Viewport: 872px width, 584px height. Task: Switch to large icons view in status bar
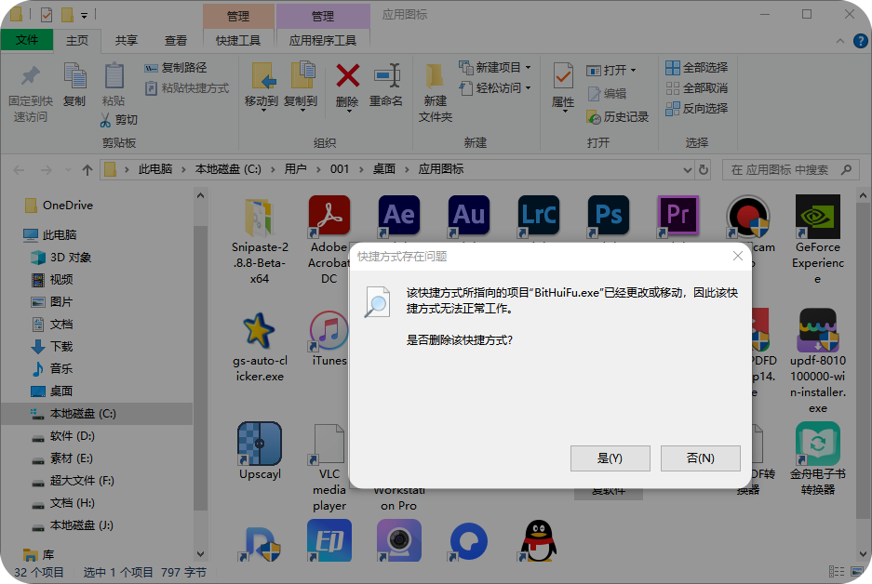click(x=857, y=571)
